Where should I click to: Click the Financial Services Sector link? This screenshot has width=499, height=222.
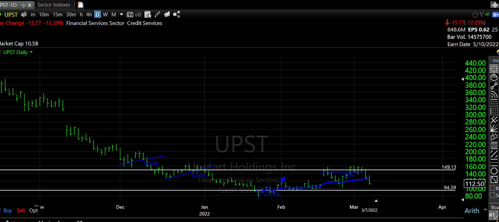click(95, 23)
